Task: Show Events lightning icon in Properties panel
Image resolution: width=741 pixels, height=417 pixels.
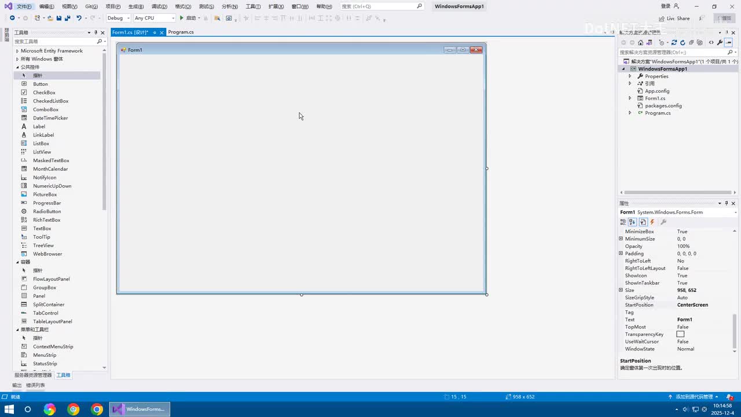Action: tap(652, 222)
